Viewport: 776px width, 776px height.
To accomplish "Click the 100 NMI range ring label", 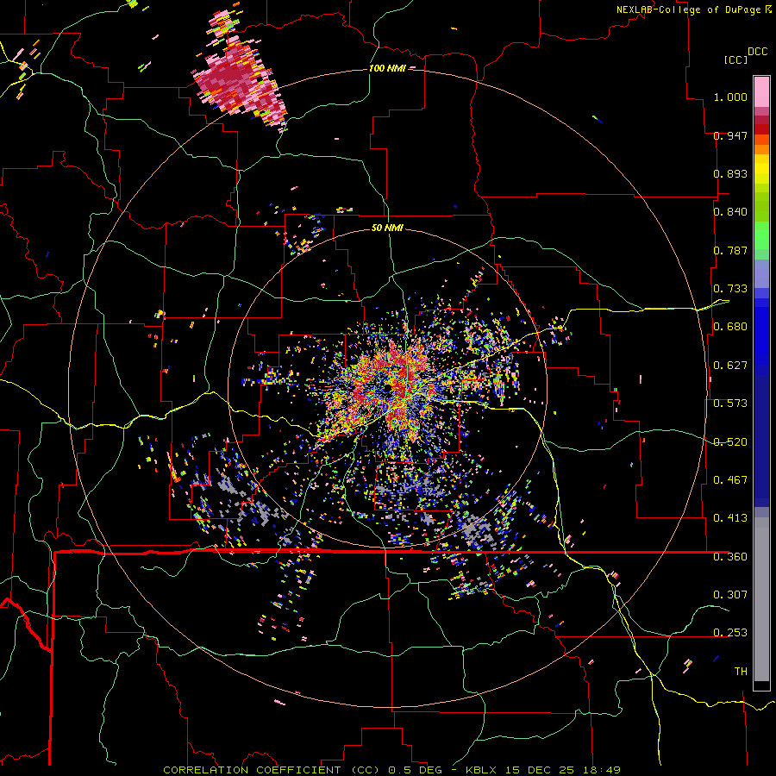I will 387,68.
